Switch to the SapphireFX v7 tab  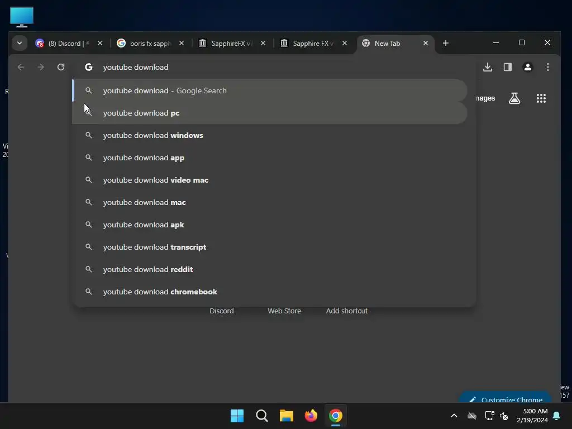coord(232,44)
